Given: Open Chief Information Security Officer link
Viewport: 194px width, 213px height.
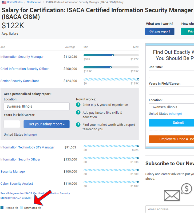Looking at the screenshot, I should pos(25,69).
